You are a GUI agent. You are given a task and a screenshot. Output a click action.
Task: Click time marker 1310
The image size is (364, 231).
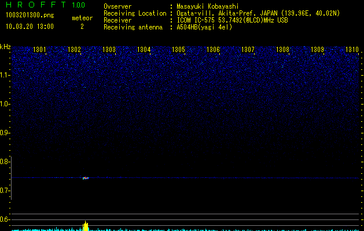(352, 50)
